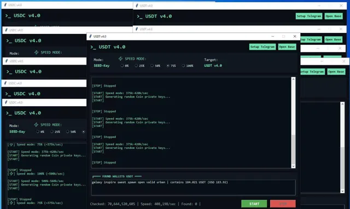This screenshot has width=350, height=209.
Task: Select the 0% speed radio in the USDC window
Action: (38, 132)
